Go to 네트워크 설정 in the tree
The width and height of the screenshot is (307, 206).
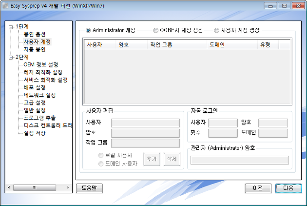pos(39,95)
